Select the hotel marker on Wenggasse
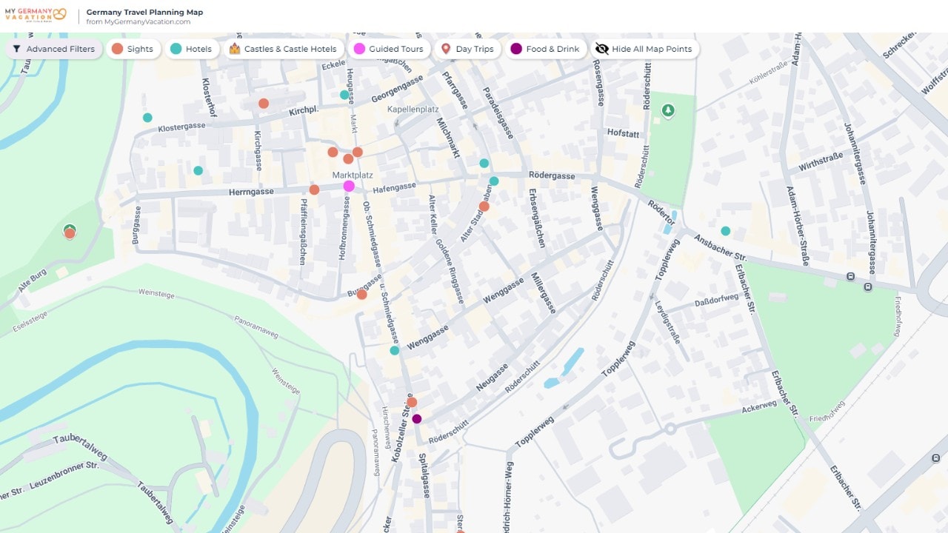Image resolution: width=948 pixels, height=533 pixels. pos(395,350)
